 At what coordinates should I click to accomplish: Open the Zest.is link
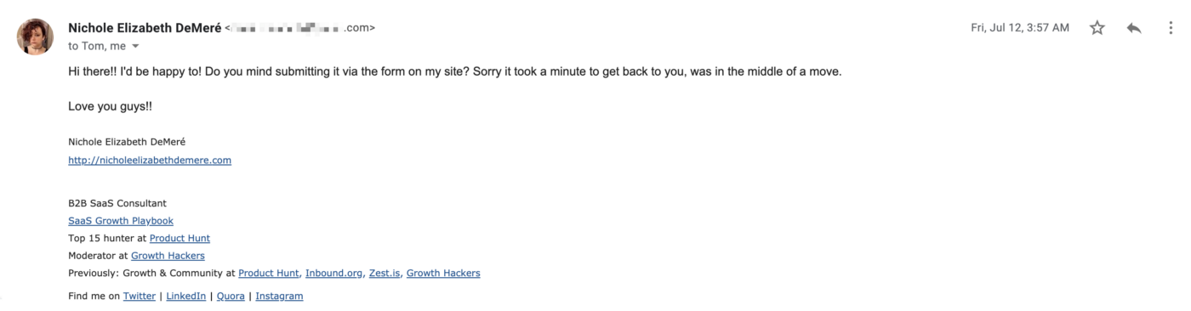[385, 274]
